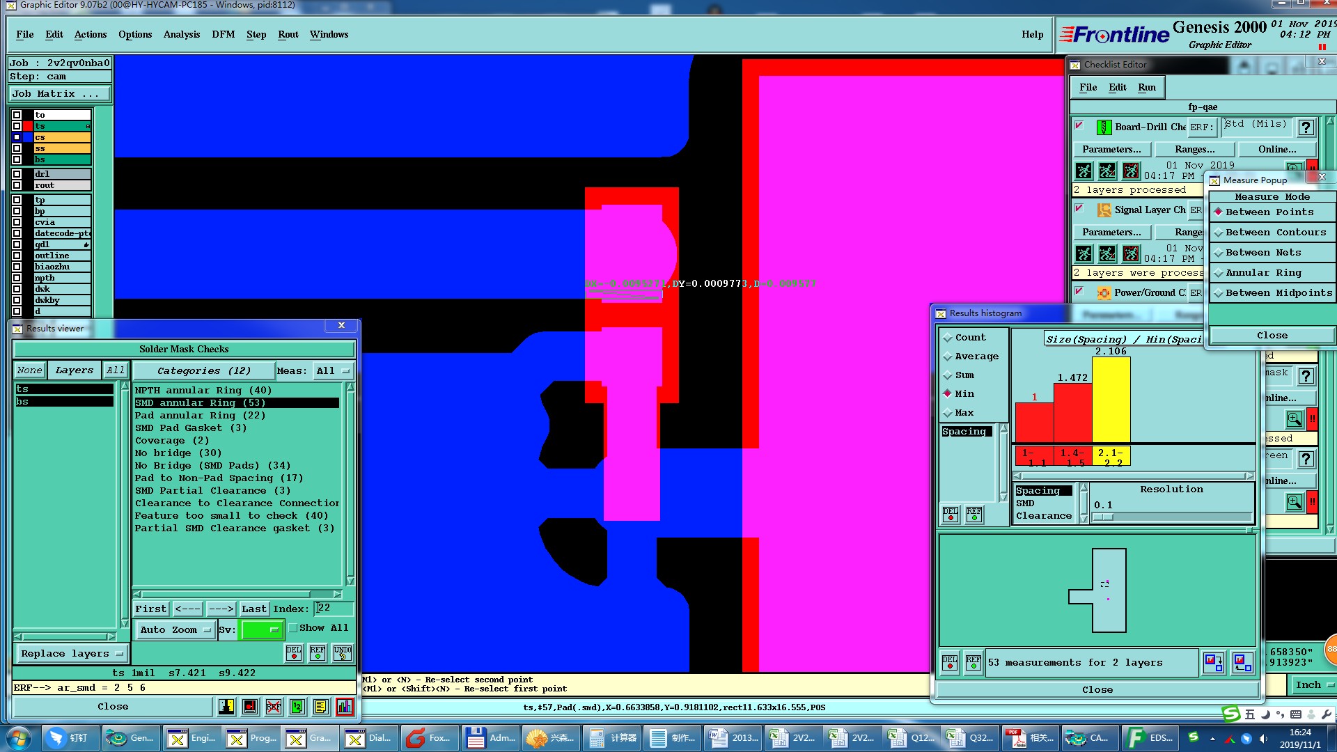Open the DFM menu

(x=223, y=34)
